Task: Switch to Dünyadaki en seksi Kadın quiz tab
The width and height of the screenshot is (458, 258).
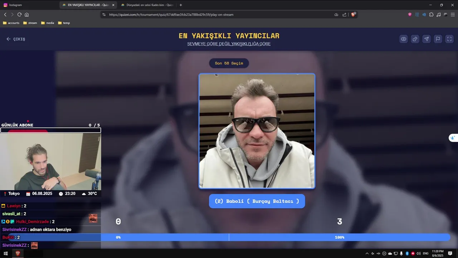Action: point(147,5)
